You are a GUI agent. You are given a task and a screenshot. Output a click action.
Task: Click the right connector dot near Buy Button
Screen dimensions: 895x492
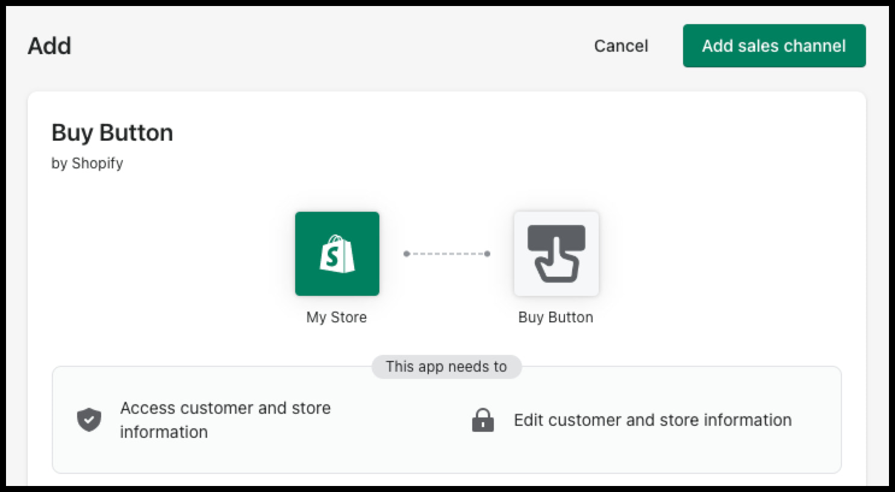click(x=487, y=254)
